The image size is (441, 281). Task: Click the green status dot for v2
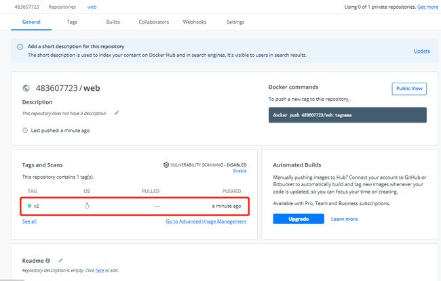(29, 206)
